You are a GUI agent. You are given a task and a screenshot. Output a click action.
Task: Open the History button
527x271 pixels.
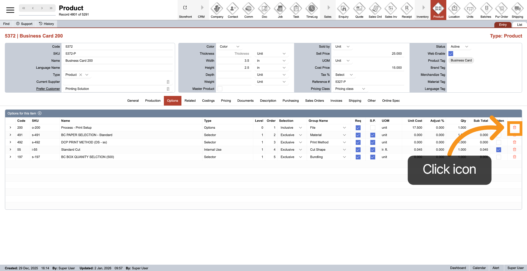tap(46, 24)
